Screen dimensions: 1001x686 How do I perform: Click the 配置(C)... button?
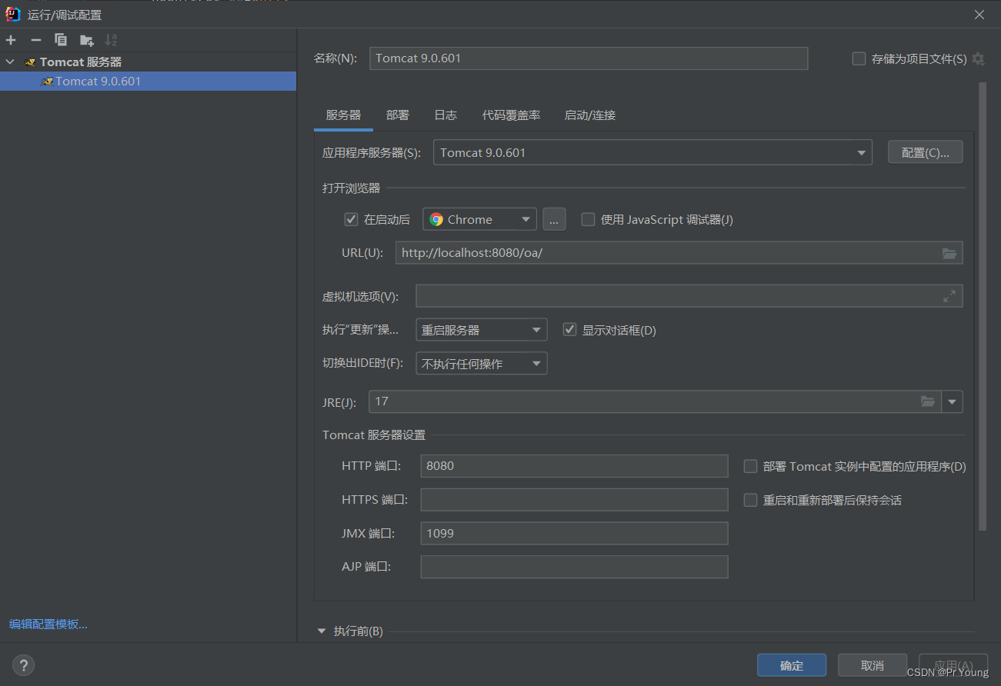click(925, 152)
